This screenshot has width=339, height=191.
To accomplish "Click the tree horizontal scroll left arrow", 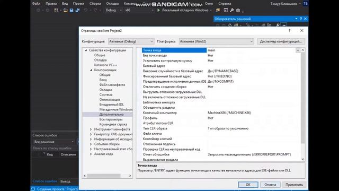I will coord(85,176).
